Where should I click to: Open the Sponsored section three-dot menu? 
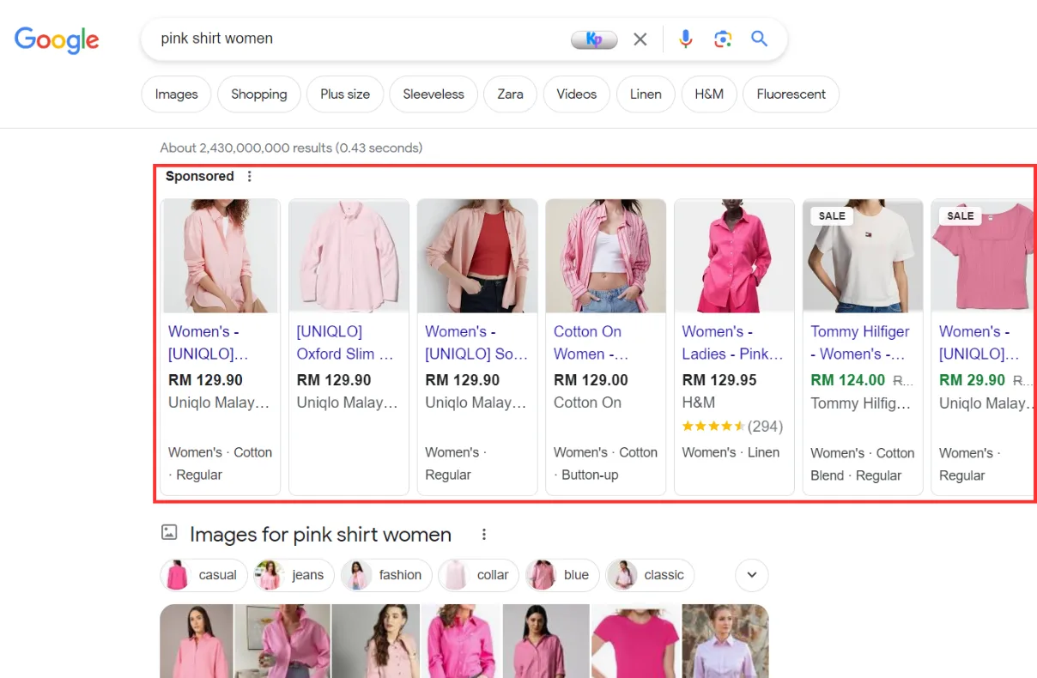point(249,175)
